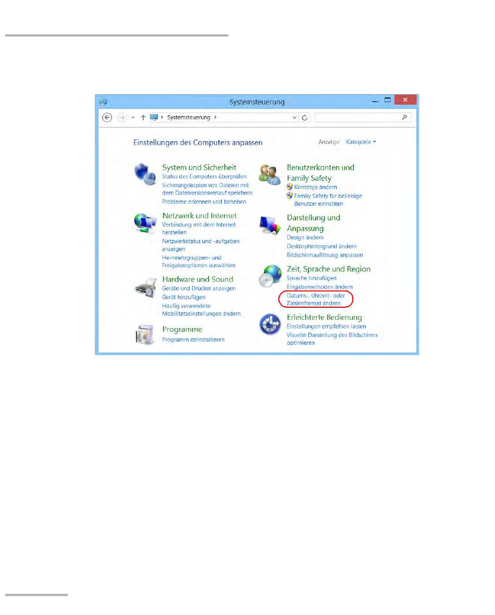Image resolution: width=495 pixels, height=615 pixels.
Task: Close the Systemsteuerung window
Action: (405, 99)
